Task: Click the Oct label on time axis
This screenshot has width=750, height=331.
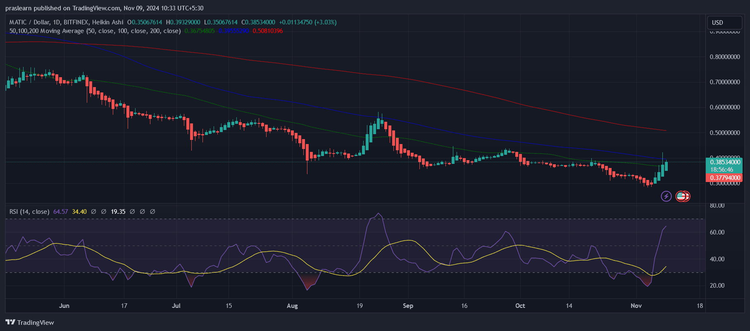Action: tap(520, 306)
